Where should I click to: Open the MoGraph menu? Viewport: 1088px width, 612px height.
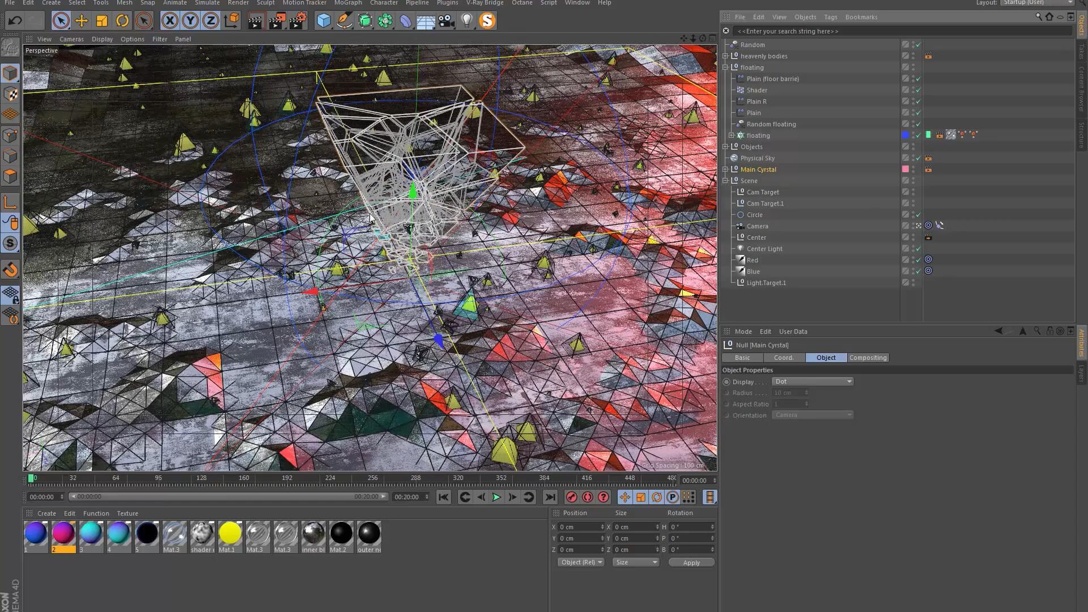[x=347, y=3]
